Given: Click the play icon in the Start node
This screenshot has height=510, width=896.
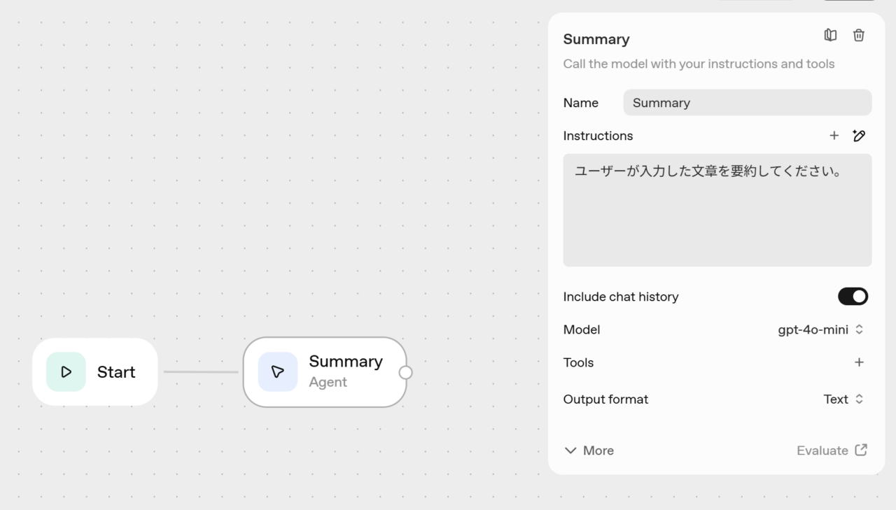Looking at the screenshot, I should (66, 372).
